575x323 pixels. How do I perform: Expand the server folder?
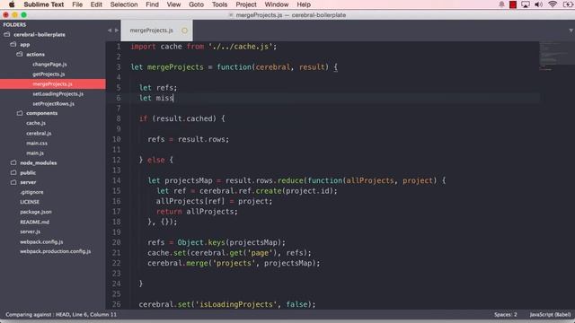(13, 182)
